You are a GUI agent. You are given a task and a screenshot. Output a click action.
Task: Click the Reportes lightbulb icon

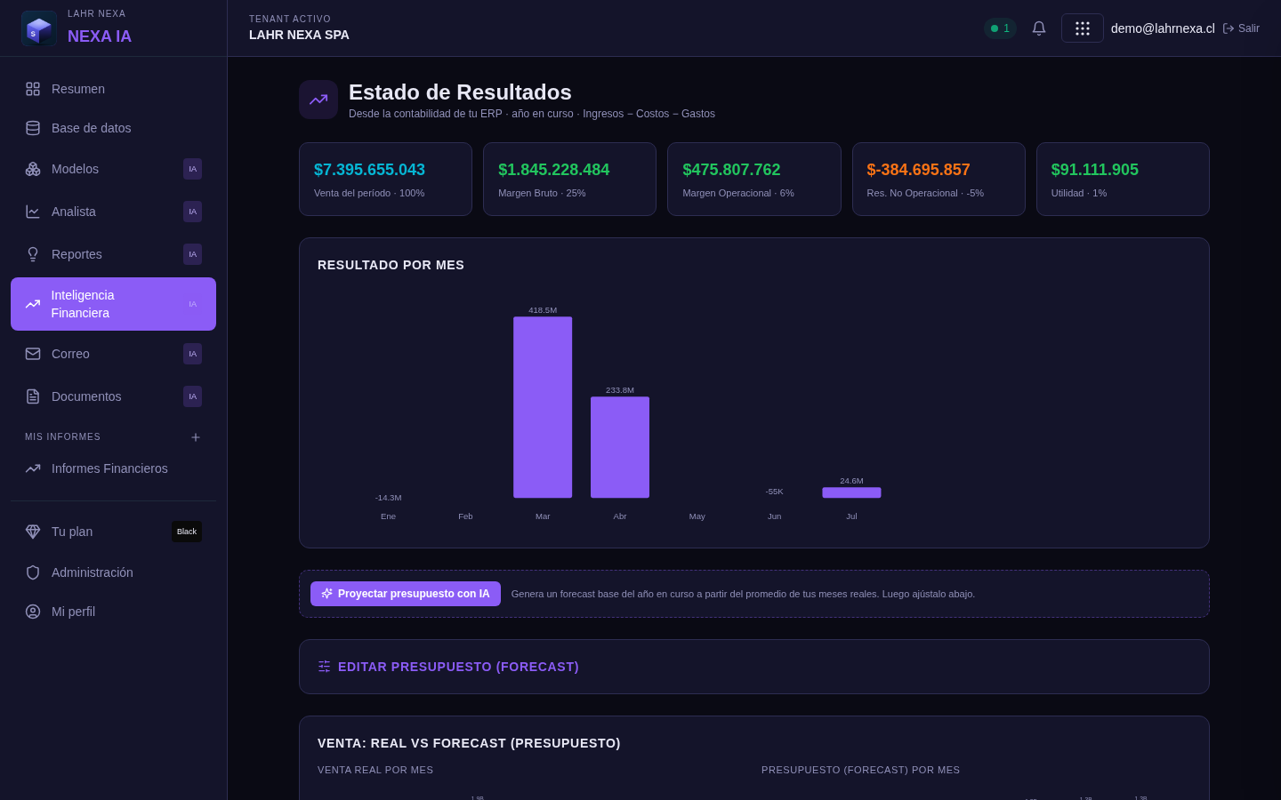pyautogui.click(x=33, y=254)
